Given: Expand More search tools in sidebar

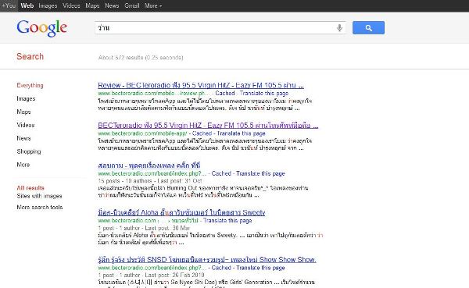Looking at the screenshot, I should [x=40, y=207].
